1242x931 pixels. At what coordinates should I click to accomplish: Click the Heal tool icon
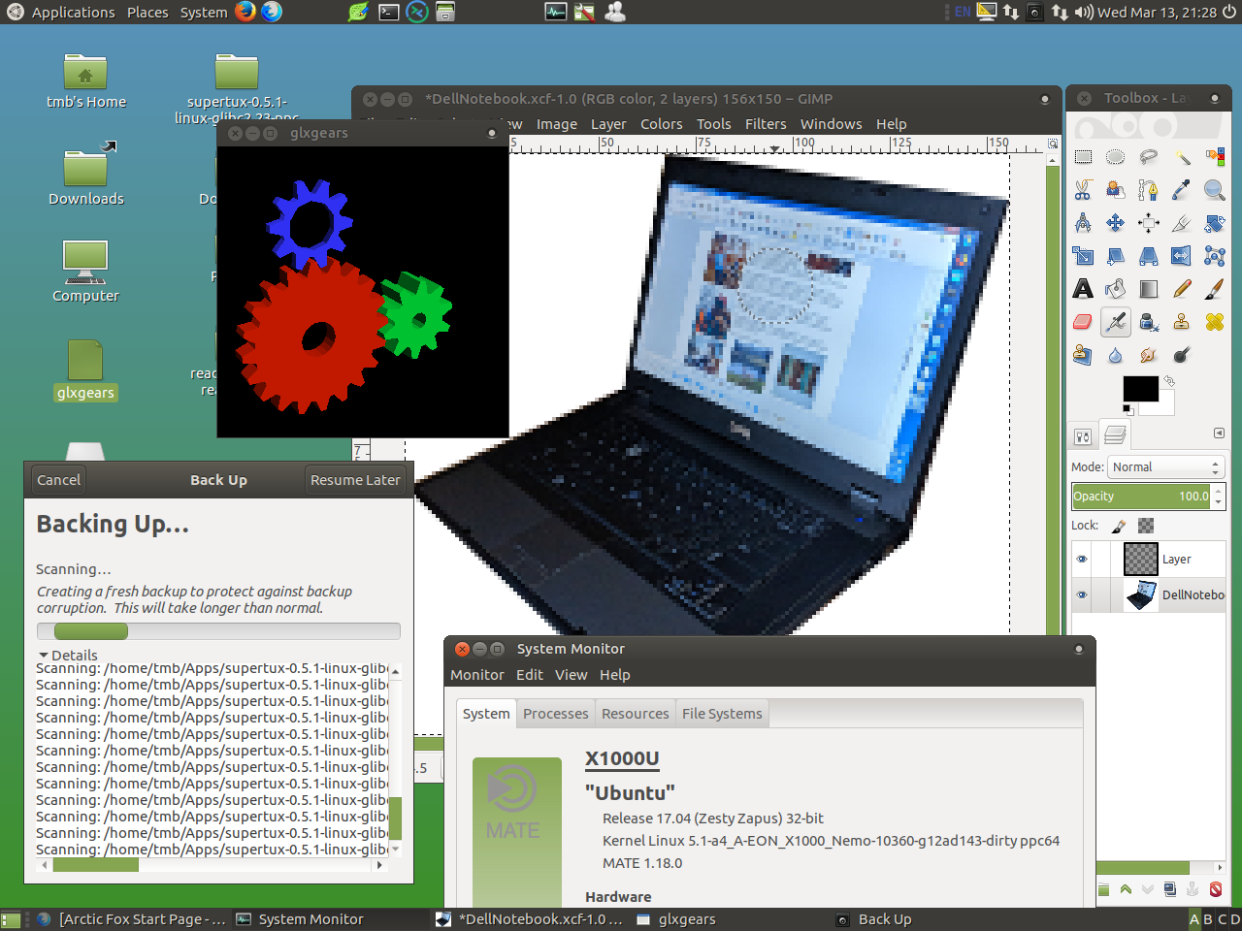1214,322
